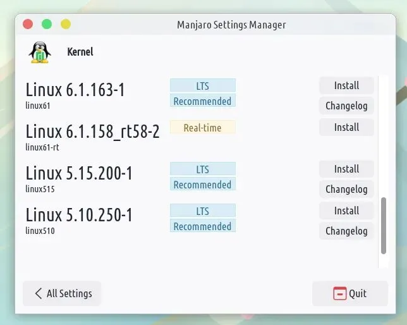Click the red Quit icon
407x325 pixels.
coord(340,293)
